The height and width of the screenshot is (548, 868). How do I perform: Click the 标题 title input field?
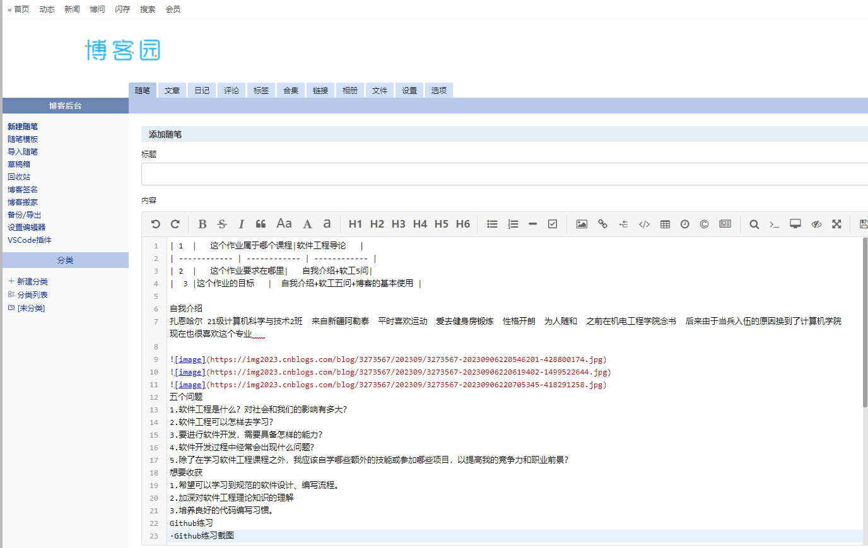click(505, 174)
